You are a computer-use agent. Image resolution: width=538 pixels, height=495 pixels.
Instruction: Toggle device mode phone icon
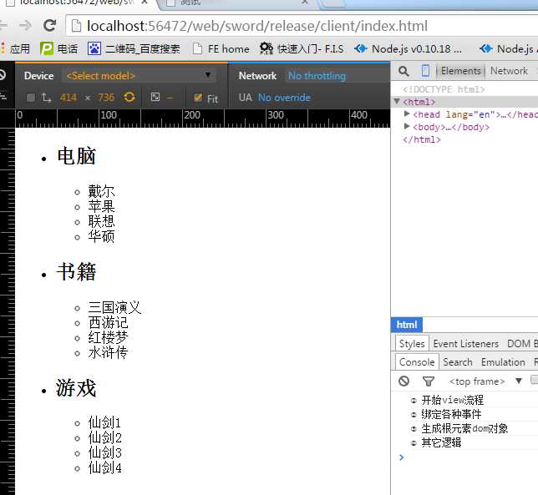[x=425, y=71]
